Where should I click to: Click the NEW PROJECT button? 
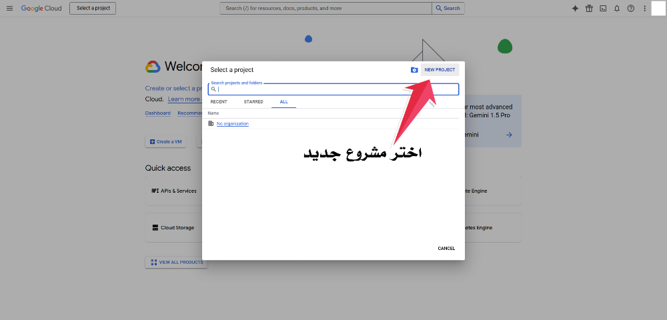[440, 70]
